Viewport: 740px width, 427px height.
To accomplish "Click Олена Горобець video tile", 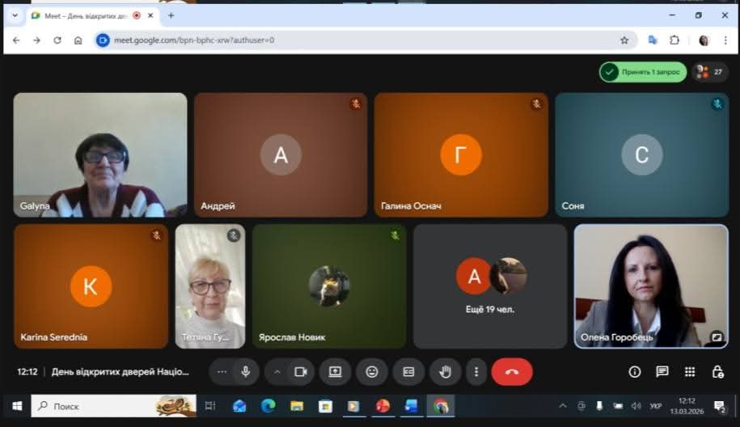I will (651, 285).
